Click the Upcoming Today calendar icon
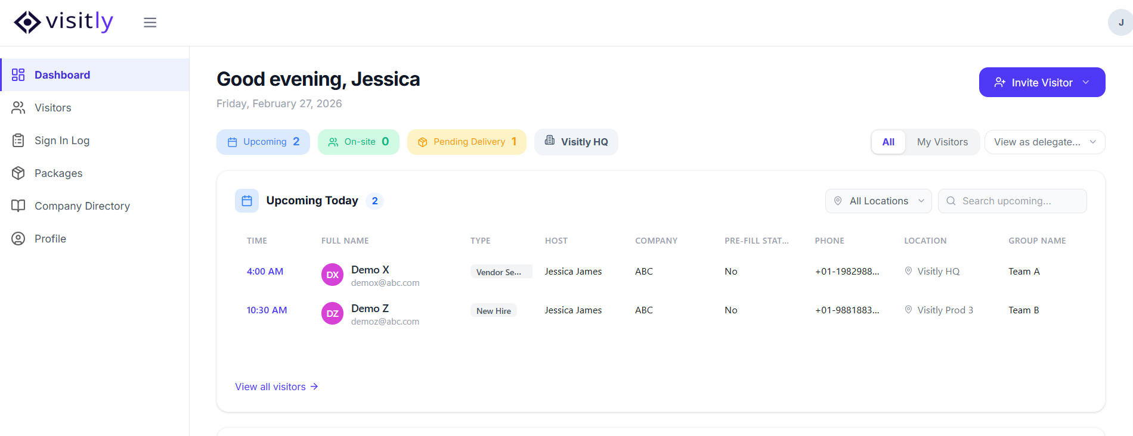This screenshot has width=1133, height=436. tap(247, 201)
